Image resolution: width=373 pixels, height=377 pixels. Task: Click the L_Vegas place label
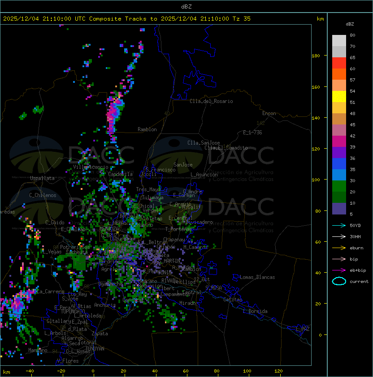point(52,252)
